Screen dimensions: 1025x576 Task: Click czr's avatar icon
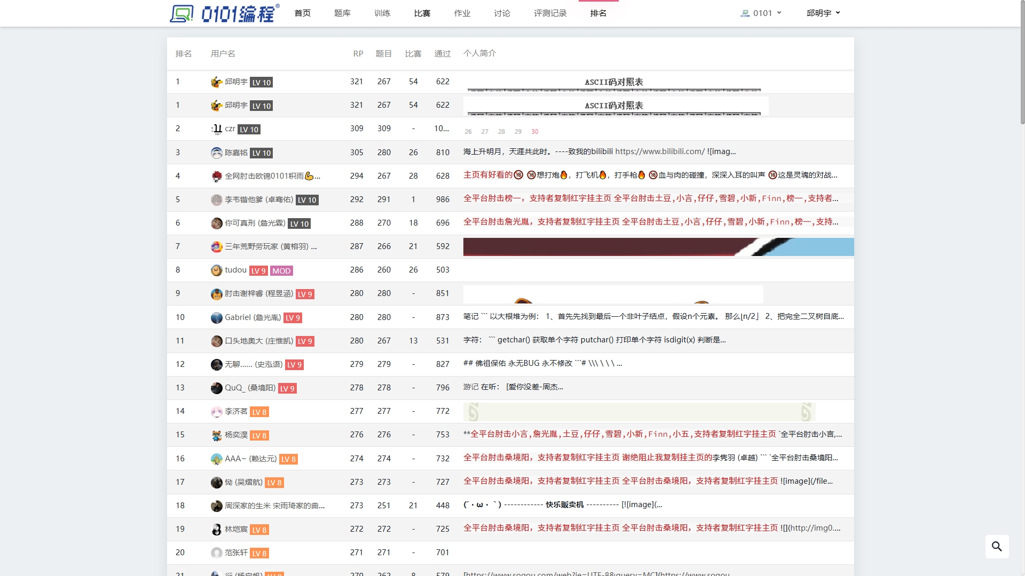click(x=216, y=129)
